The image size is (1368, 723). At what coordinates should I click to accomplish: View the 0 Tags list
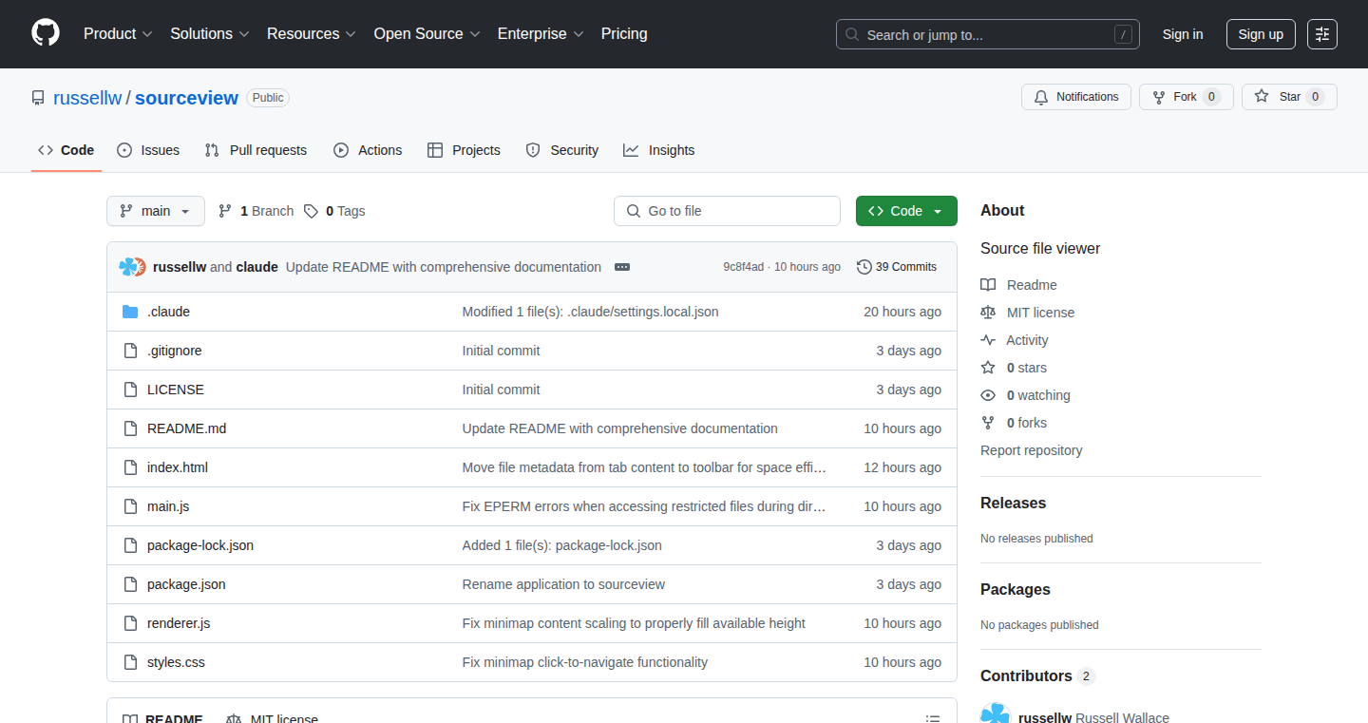[334, 211]
